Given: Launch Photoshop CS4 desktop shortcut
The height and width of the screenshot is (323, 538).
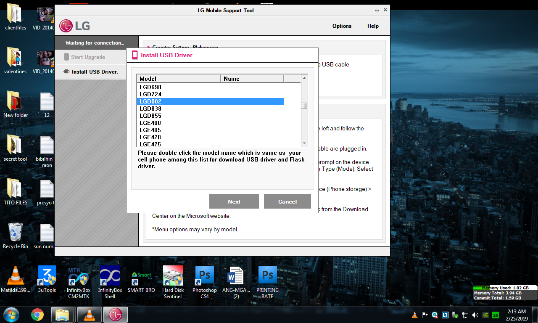Looking at the screenshot, I should [x=205, y=283].
